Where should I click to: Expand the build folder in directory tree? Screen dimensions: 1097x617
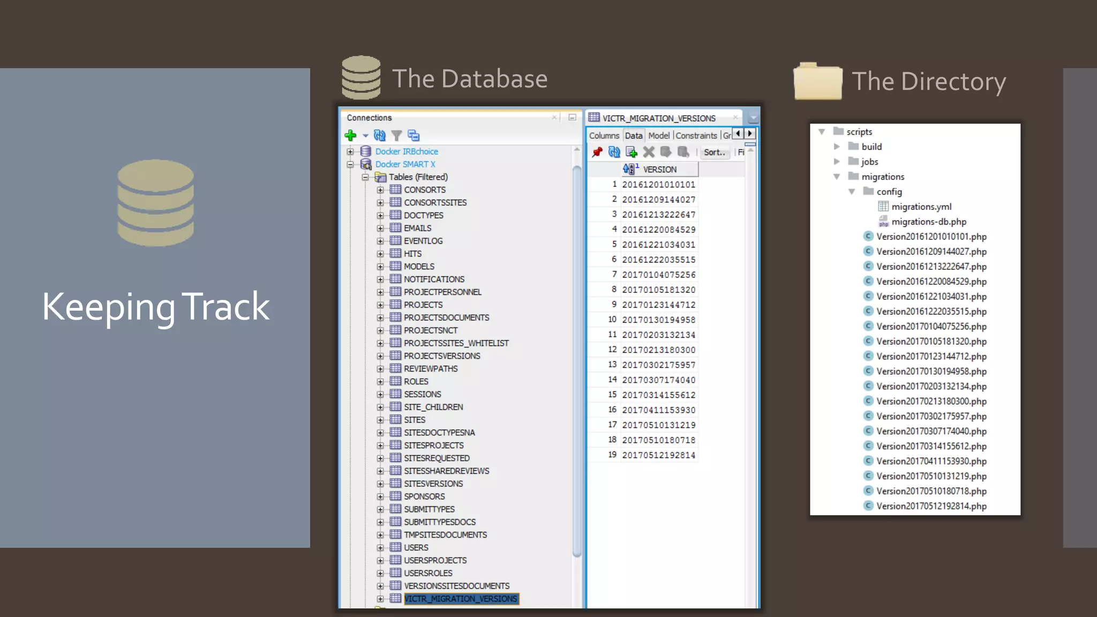(837, 146)
